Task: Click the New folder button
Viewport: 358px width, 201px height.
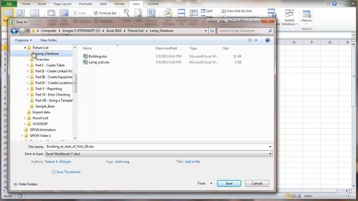Action: tap(49, 40)
